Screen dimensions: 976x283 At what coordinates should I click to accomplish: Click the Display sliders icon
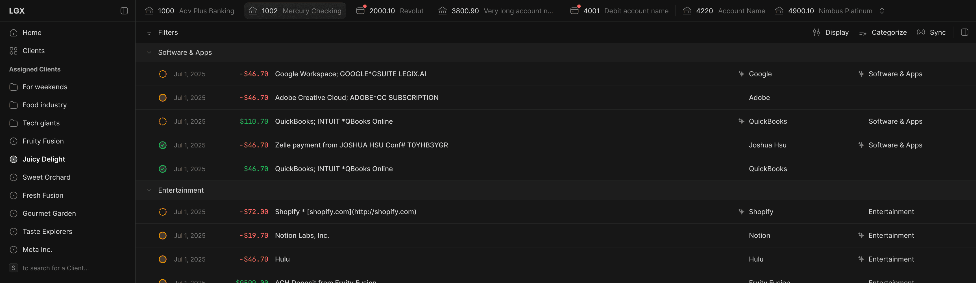tap(816, 32)
